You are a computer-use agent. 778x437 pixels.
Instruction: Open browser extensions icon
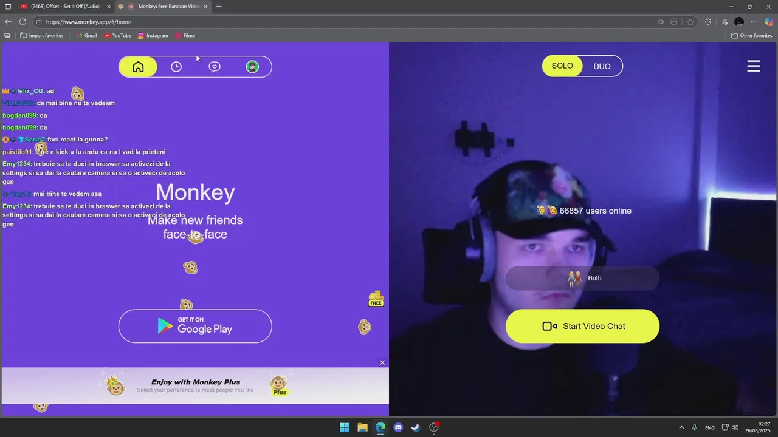(708, 22)
